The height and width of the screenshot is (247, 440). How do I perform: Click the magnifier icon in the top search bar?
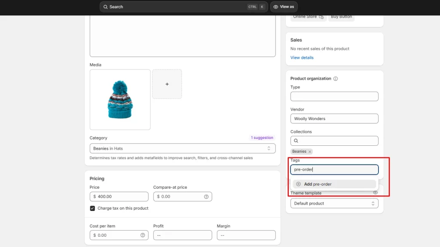pyautogui.click(x=106, y=7)
